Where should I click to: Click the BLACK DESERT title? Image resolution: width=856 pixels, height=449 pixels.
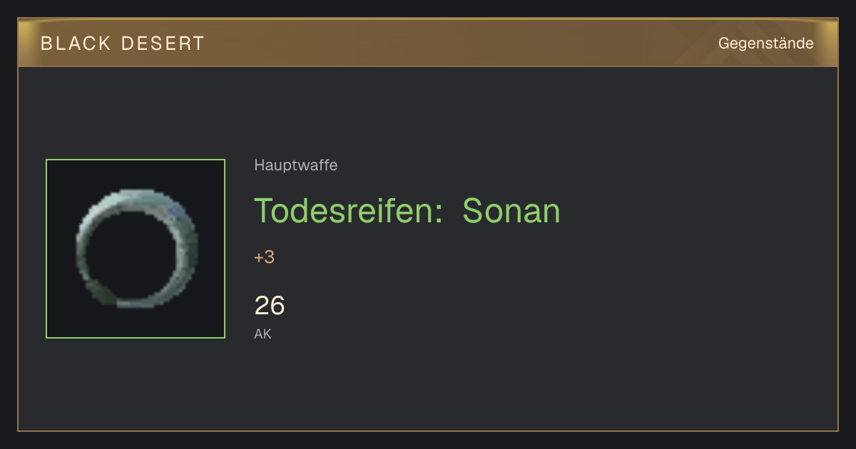(x=123, y=43)
